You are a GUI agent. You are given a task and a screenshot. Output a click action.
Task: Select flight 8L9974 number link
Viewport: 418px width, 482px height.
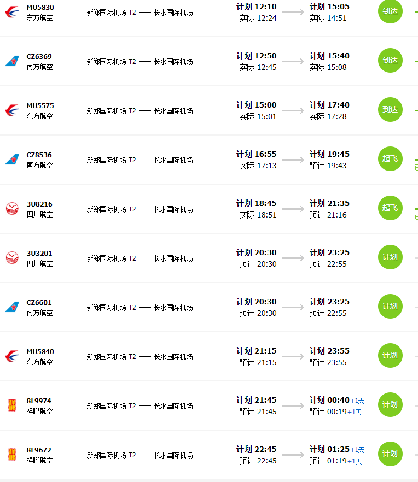(39, 401)
